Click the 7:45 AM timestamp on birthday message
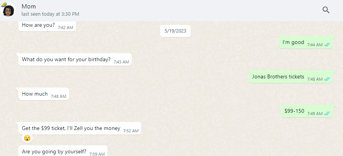343x156 pixels. pos(121,62)
